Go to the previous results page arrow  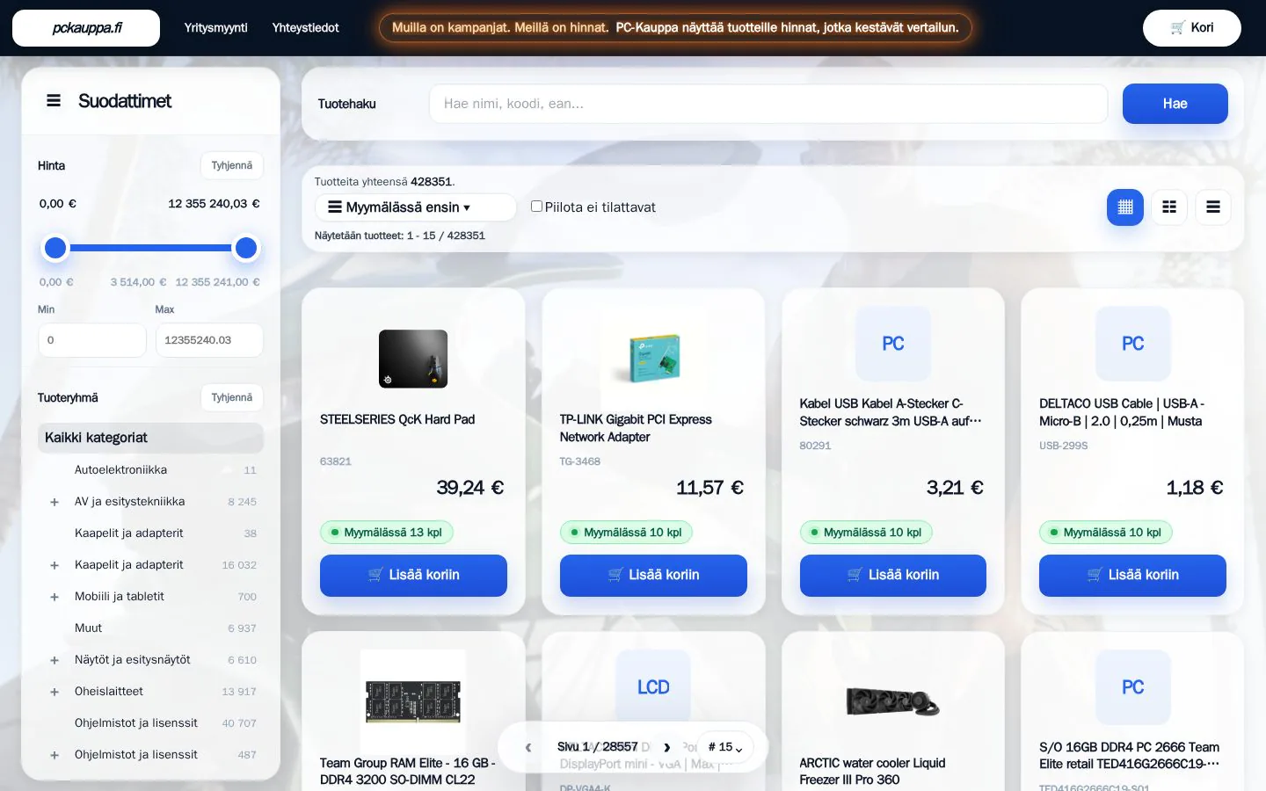coord(528,747)
